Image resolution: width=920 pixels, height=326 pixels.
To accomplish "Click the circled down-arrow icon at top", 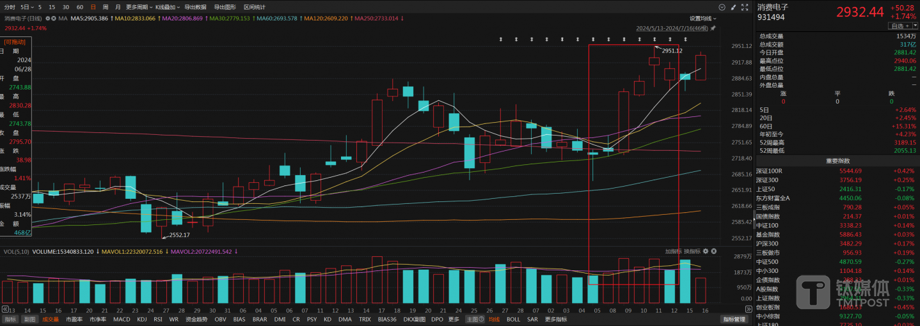I will (722, 7).
